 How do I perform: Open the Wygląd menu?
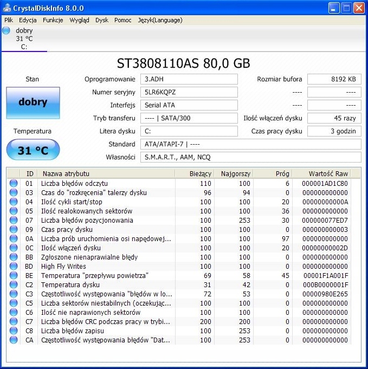[79, 20]
